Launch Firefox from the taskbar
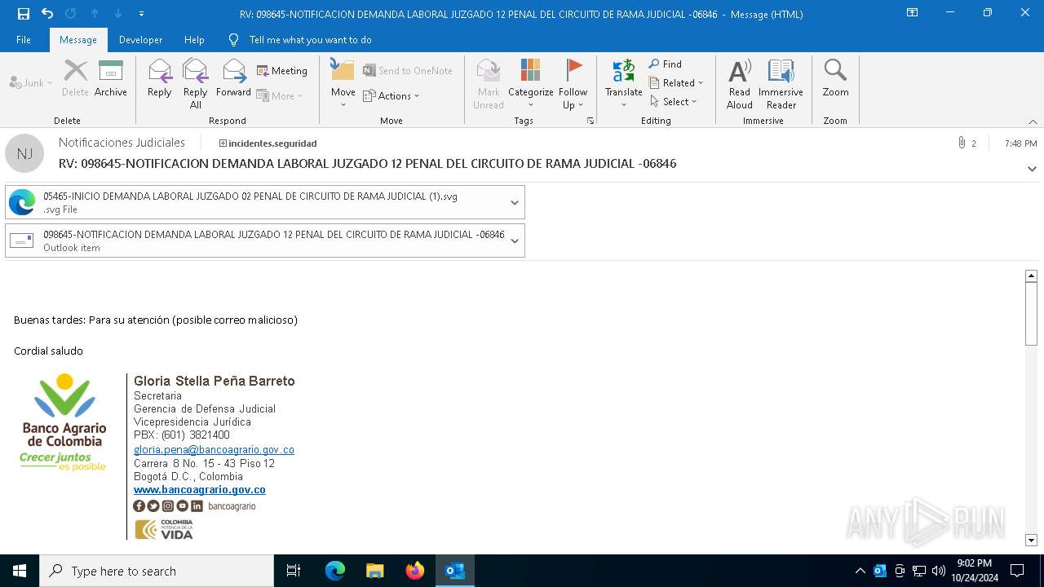This screenshot has height=587, width=1044. coord(415,571)
